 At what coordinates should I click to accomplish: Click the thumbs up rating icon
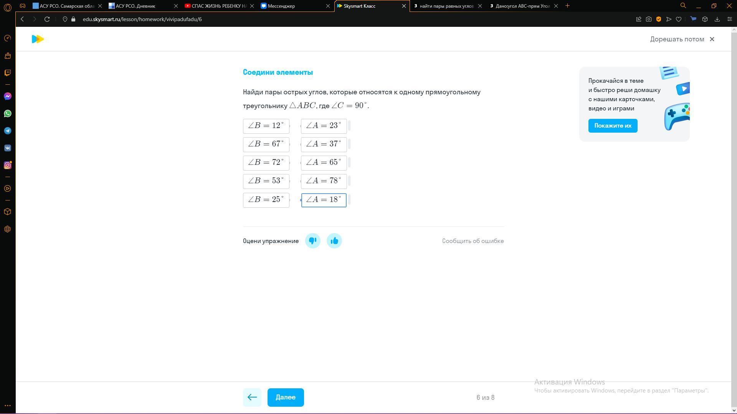tap(334, 241)
